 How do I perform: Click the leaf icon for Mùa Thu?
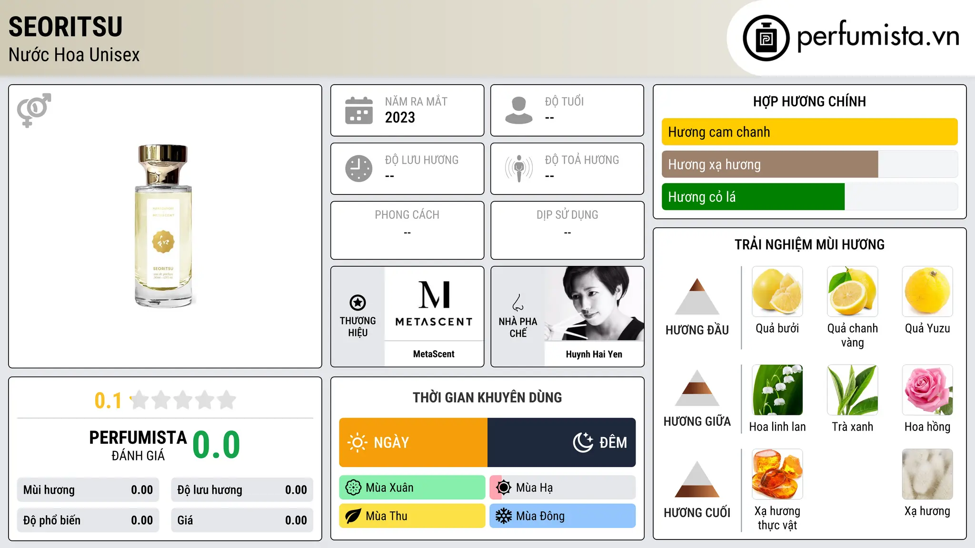[353, 516]
